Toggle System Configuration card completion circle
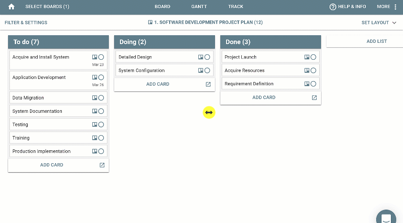Image resolution: width=403 pixels, height=223 pixels. point(207,70)
